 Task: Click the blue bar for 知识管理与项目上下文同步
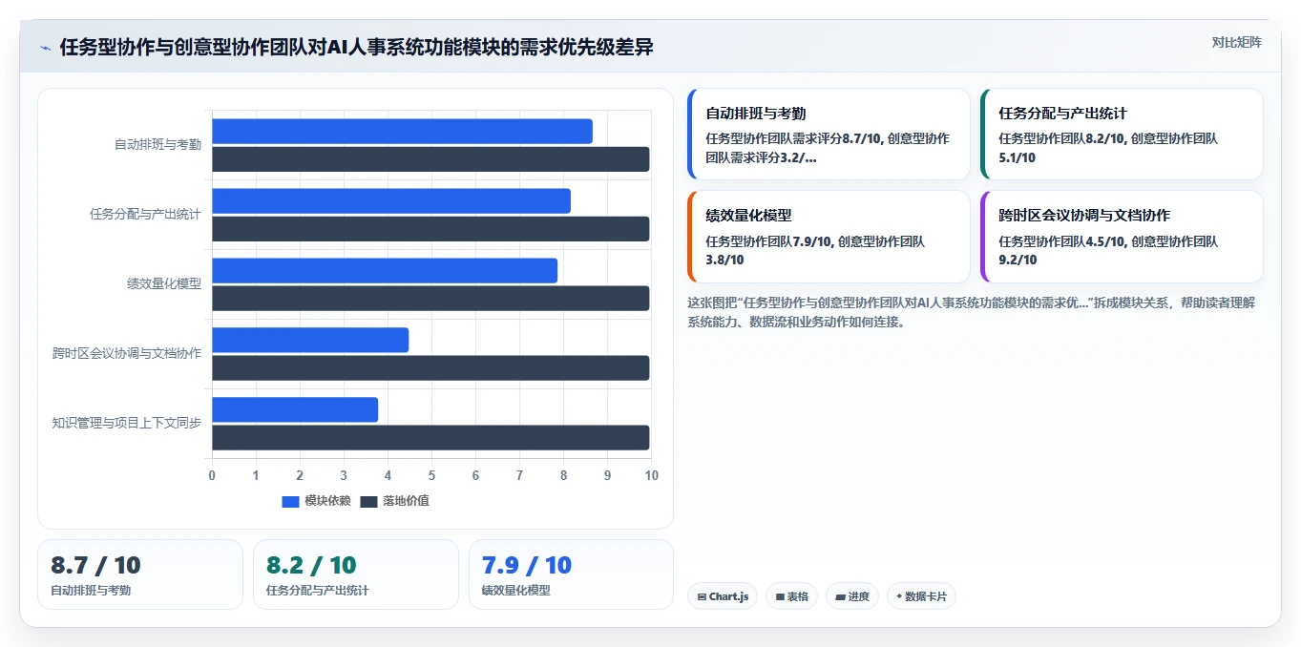click(x=295, y=410)
